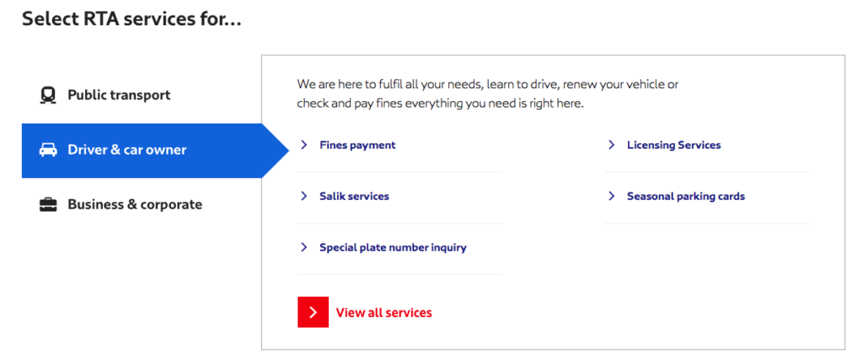Click the briefcase icon beside Business & corporate
The image size is (863, 364).
(x=48, y=204)
